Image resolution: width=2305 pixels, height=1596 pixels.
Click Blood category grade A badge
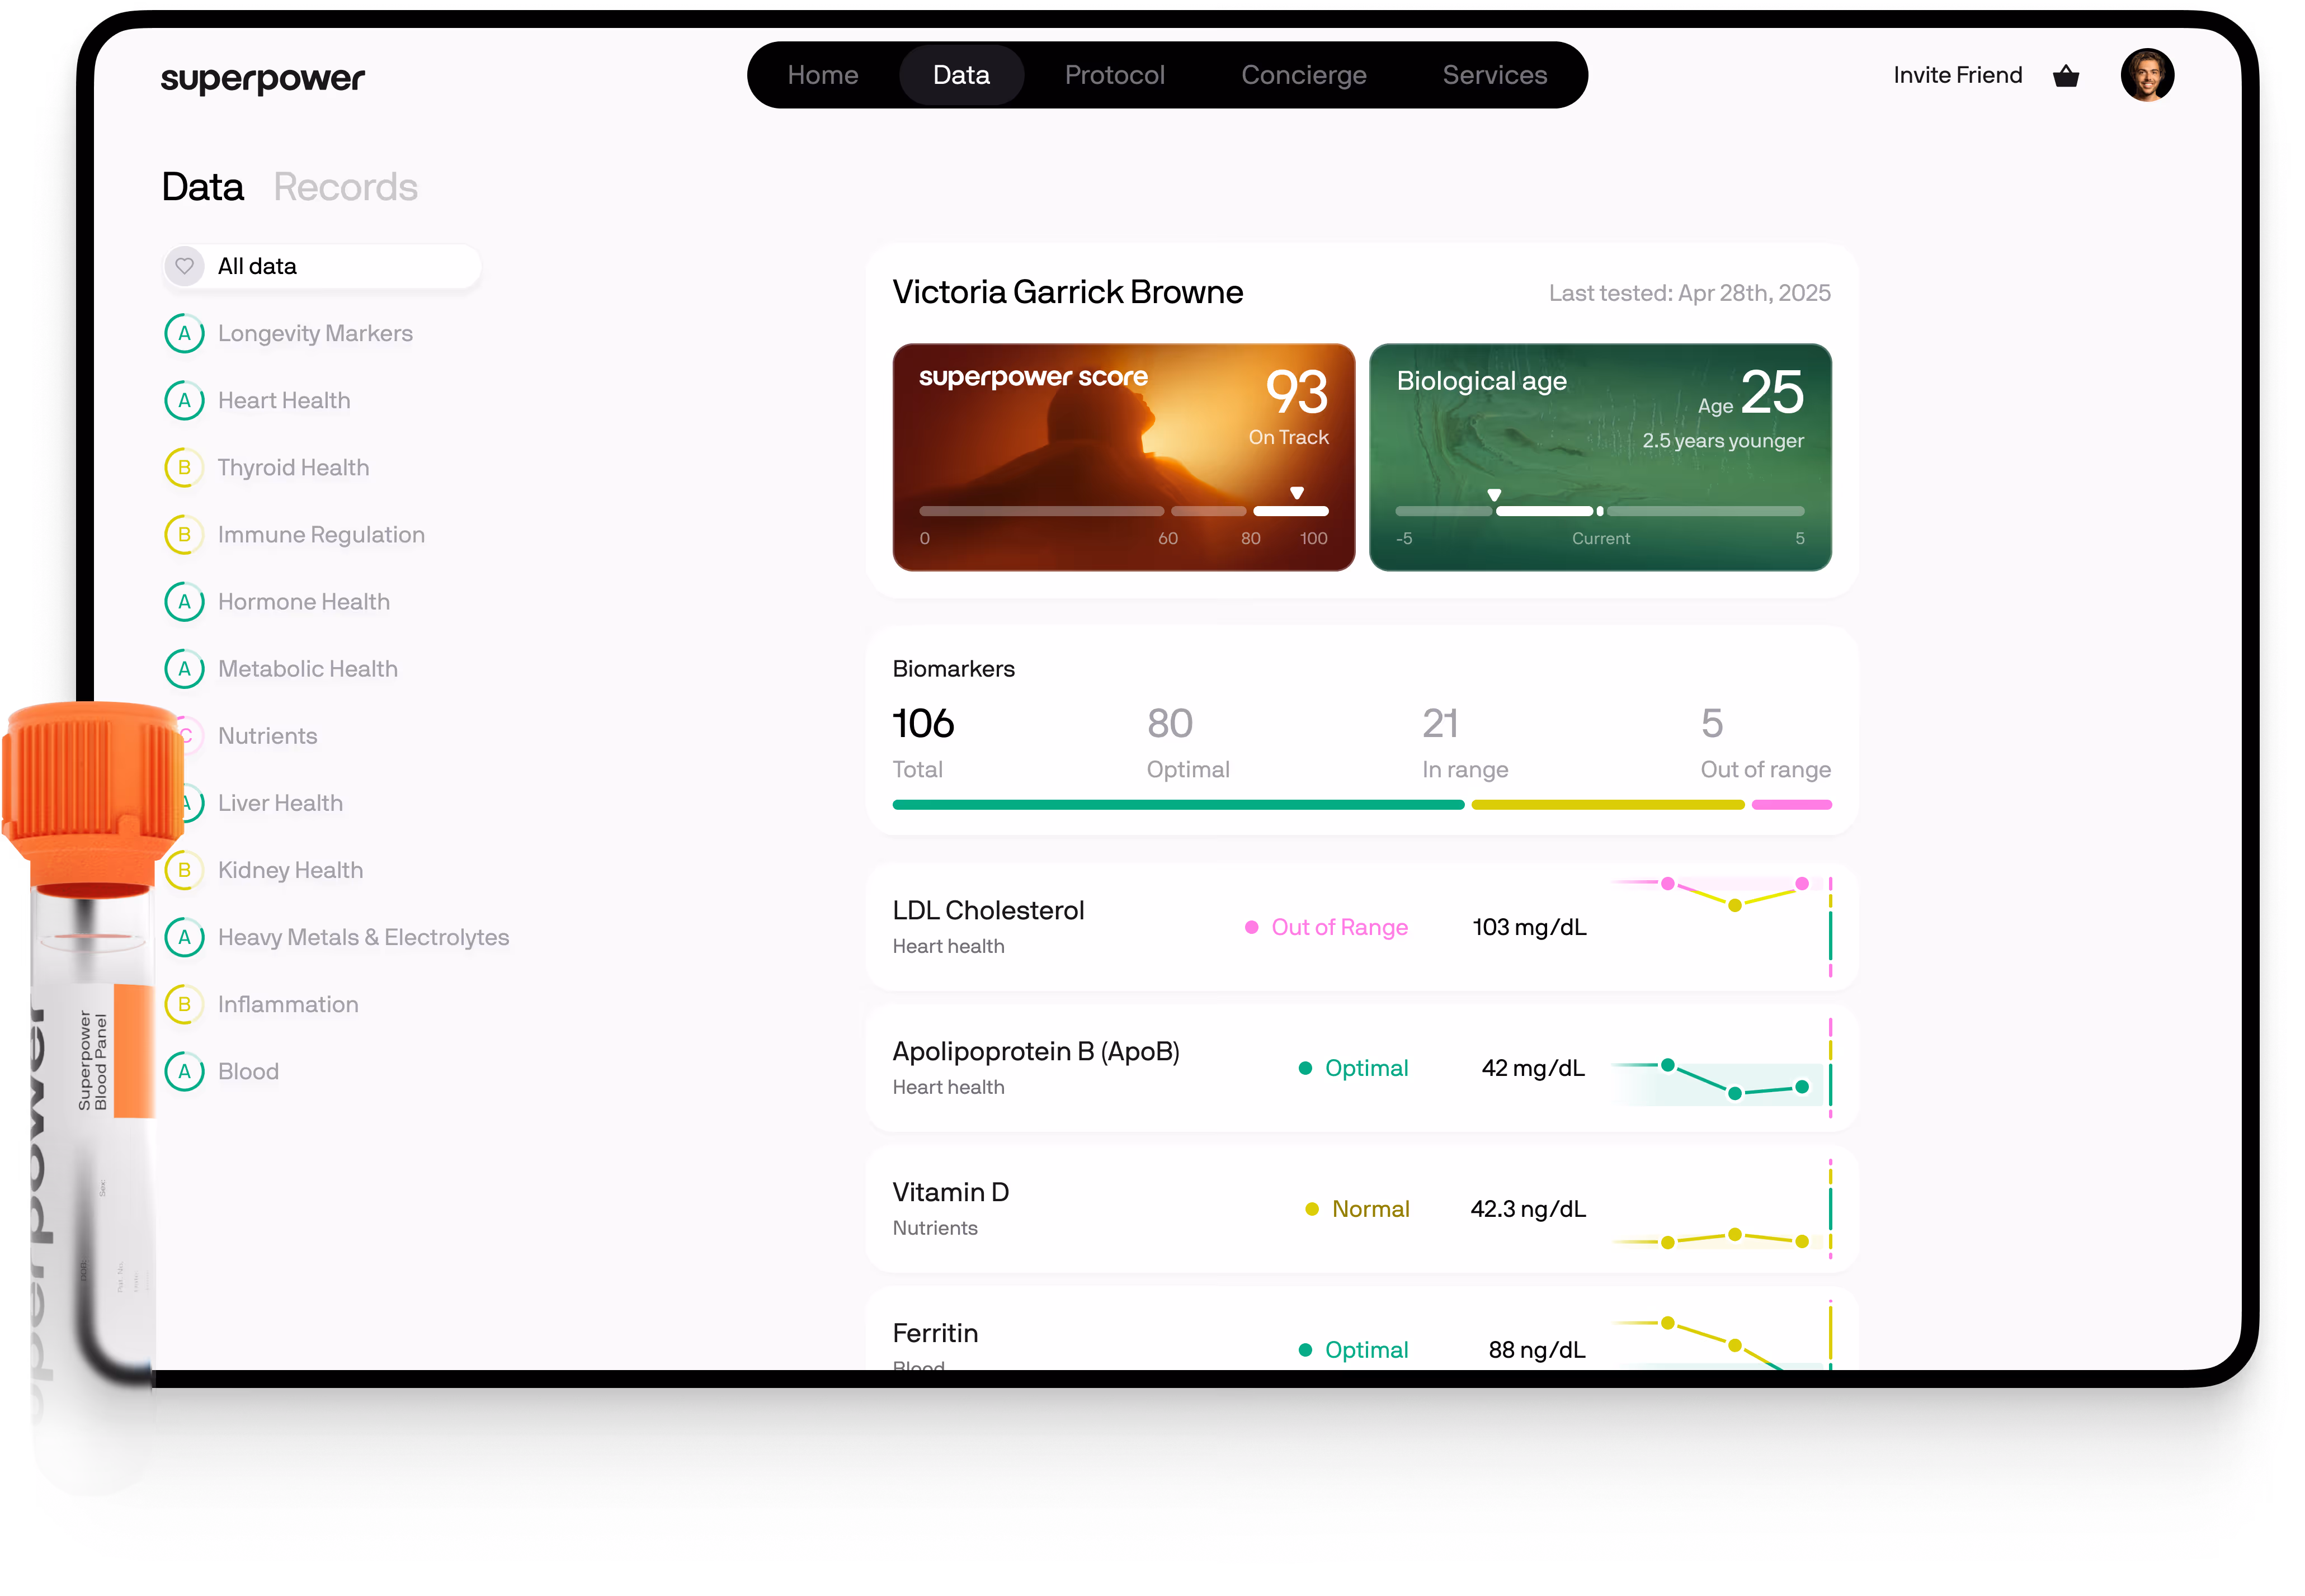(184, 1071)
